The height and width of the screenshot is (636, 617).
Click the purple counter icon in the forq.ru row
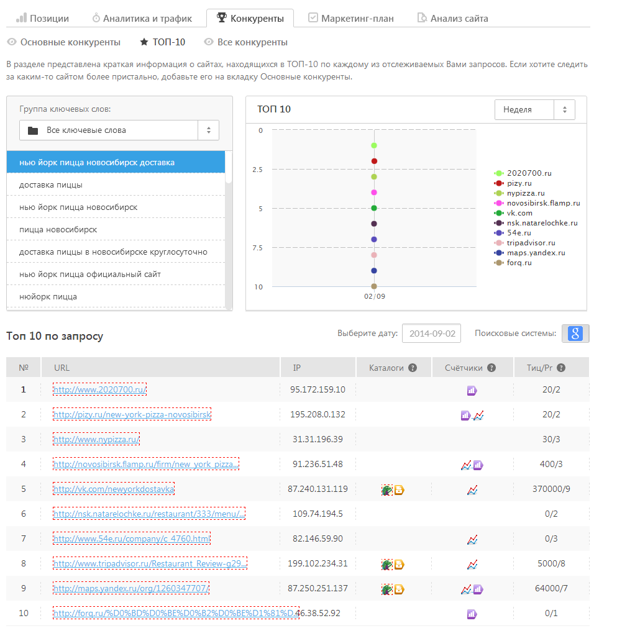point(472,614)
